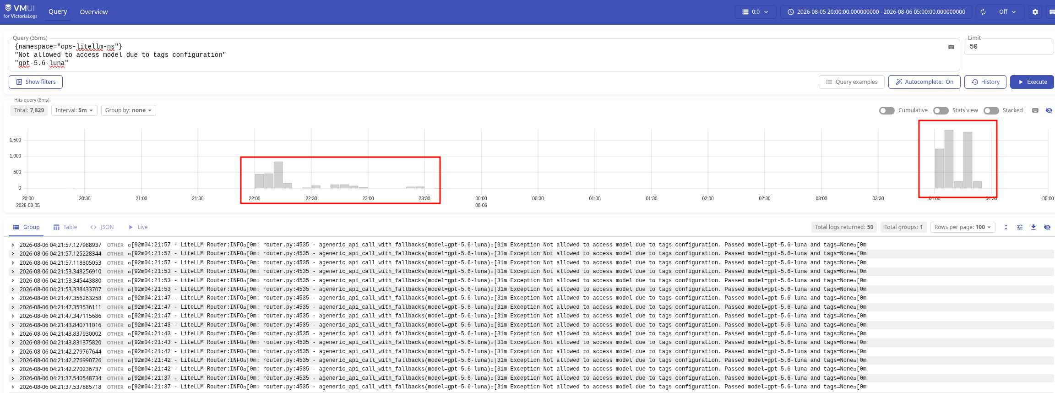Click the 1,500 y-axis label on the chart
Viewport: 1055px width, 393px height.
(16, 140)
